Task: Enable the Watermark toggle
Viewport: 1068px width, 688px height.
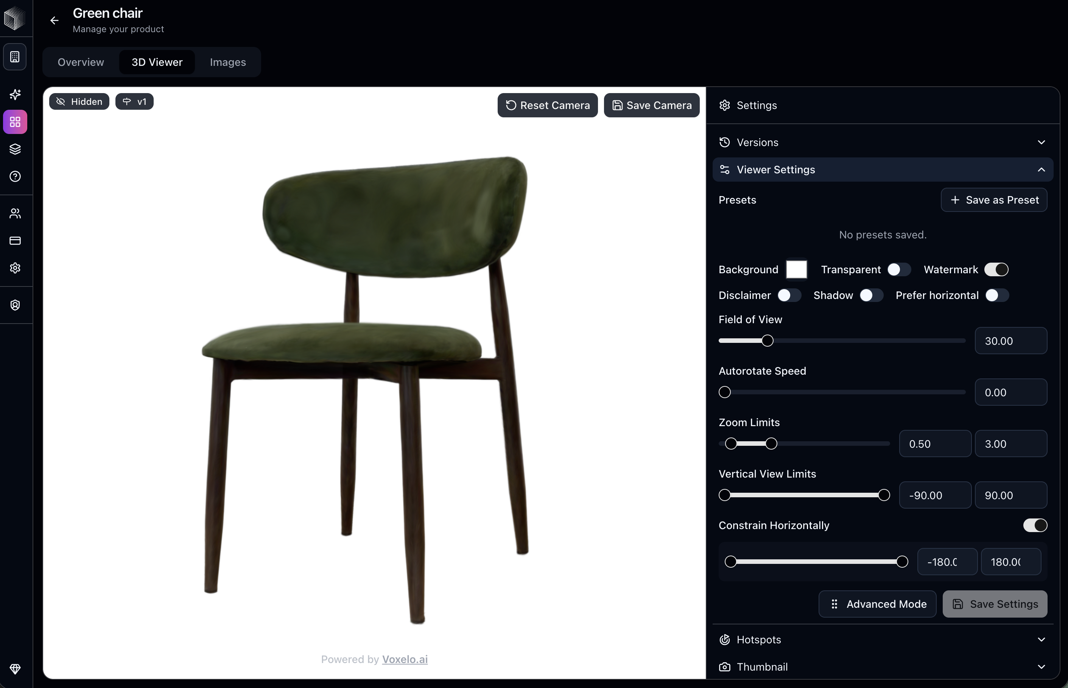Action: point(996,269)
